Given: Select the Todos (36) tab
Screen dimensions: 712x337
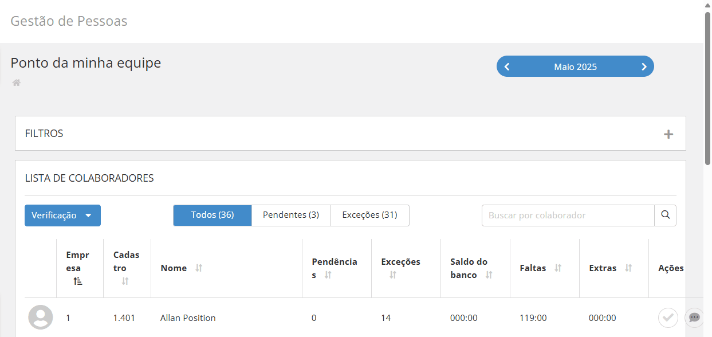Looking at the screenshot, I should tap(213, 215).
